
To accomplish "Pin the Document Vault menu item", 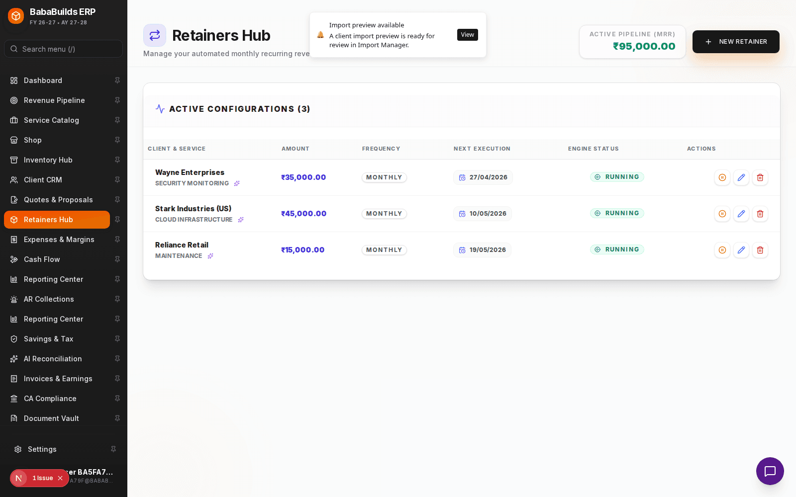I will [117, 418].
